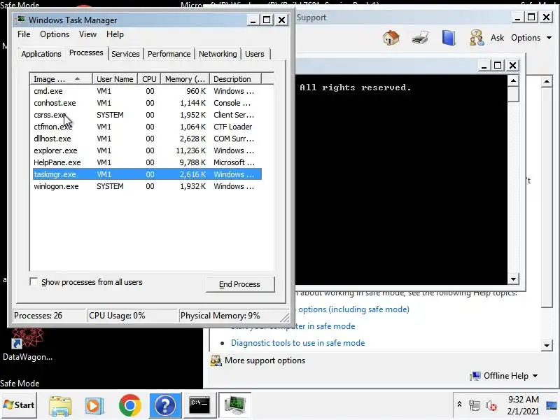The height and width of the screenshot is (420, 560).
Task: Switch to Help and Support taskbar button
Action: (165, 405)
